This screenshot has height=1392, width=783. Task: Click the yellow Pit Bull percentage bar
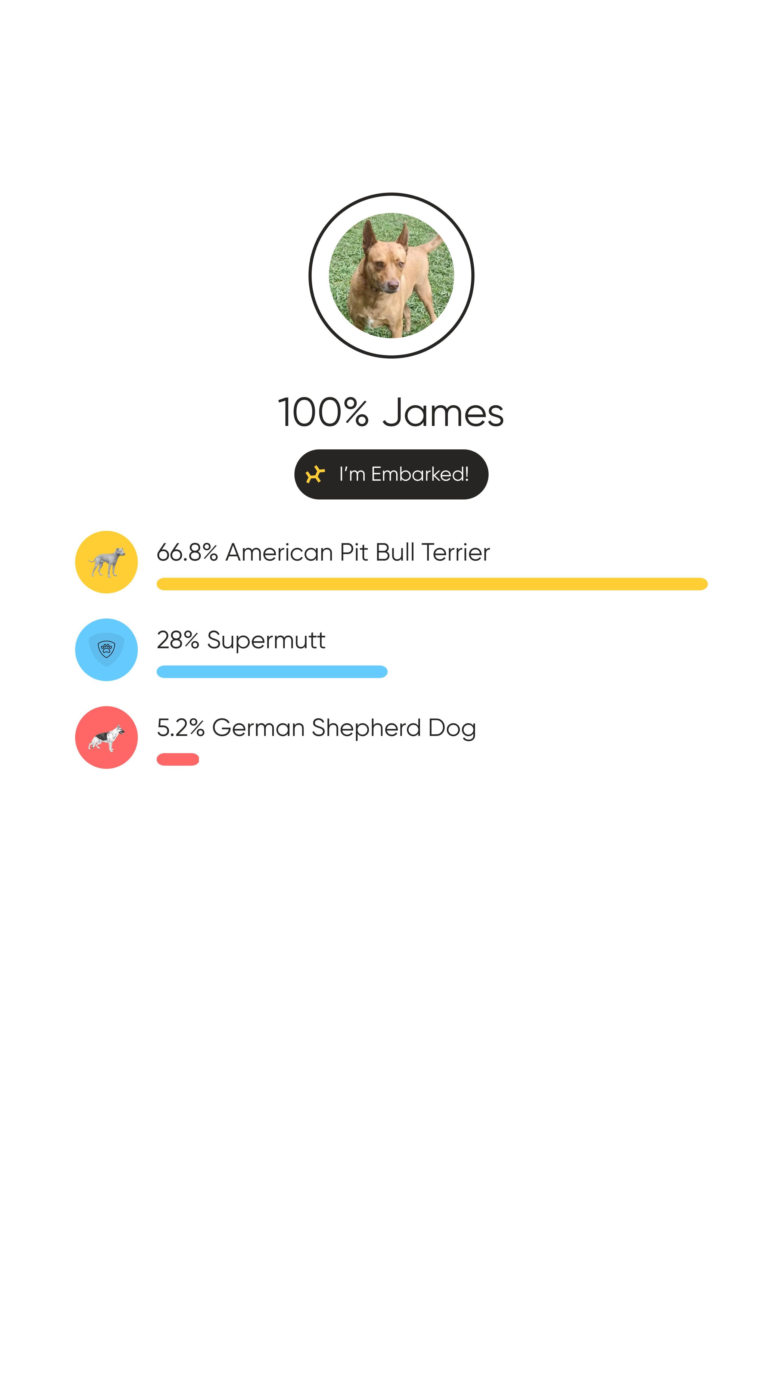pyautogui.click(x=432, y=584)
